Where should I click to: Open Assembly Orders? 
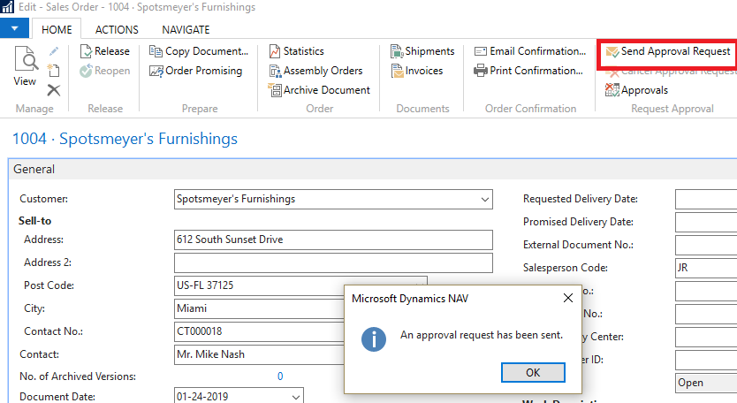coord(315,71)
